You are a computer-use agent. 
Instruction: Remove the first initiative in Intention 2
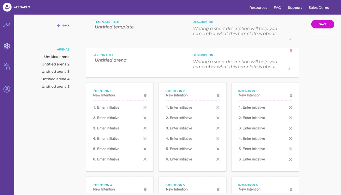click(218, 107)
